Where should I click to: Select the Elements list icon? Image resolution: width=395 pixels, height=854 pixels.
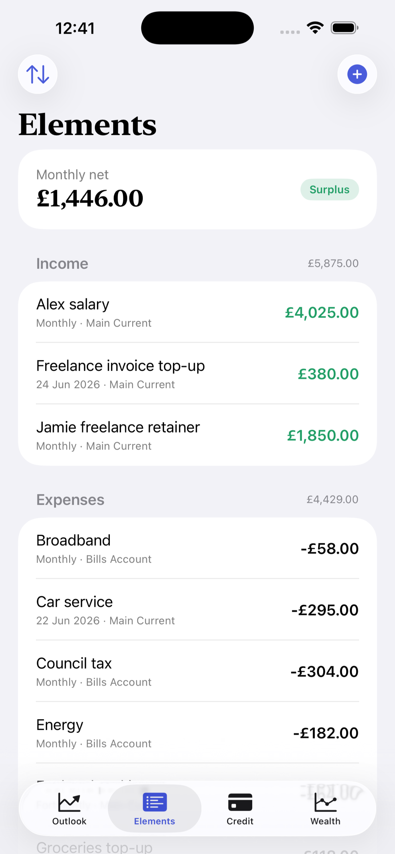coord(154,802)
